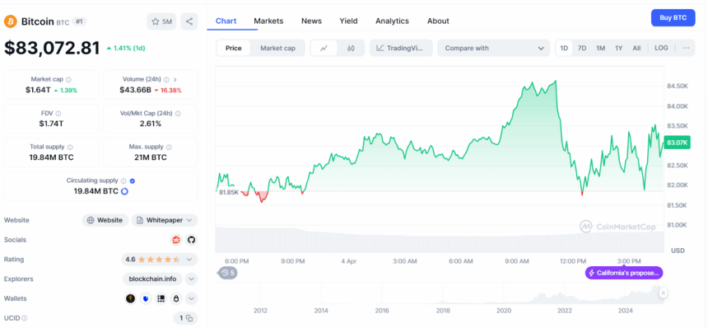Open the lock wallet icon
708x328 pixels.
click(x=176, y=298)
